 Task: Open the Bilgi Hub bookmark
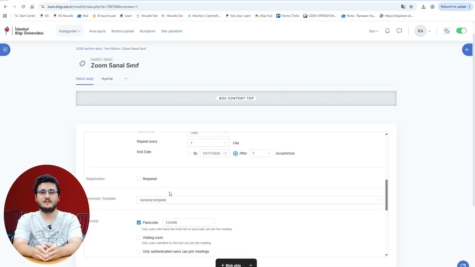(x=263, y=16)
